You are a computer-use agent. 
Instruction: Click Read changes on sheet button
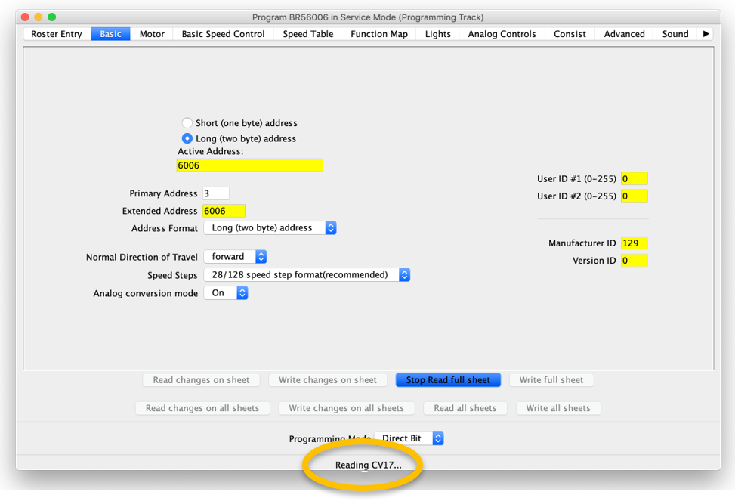(201, 380)
